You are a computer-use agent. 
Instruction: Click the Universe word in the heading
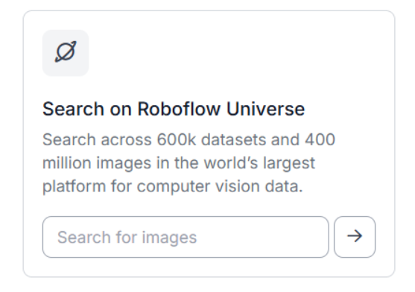(x=266, y=109)
